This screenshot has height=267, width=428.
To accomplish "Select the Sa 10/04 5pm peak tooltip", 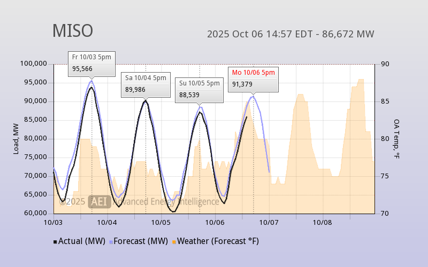I will click(146, 84).
